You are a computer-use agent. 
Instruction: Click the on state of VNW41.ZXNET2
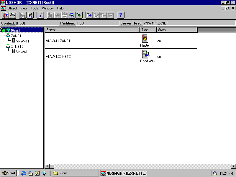tap(159, 57)
